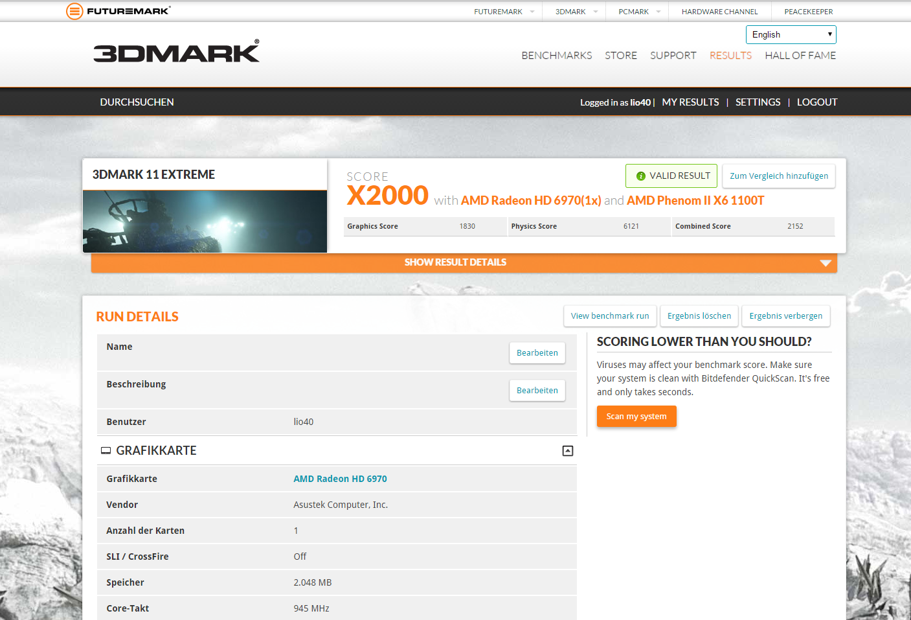This screenshot has width=911, height=620.
Task: Open AMD Phenom II X6 1100T link
Action: click(x=695, y=201)
